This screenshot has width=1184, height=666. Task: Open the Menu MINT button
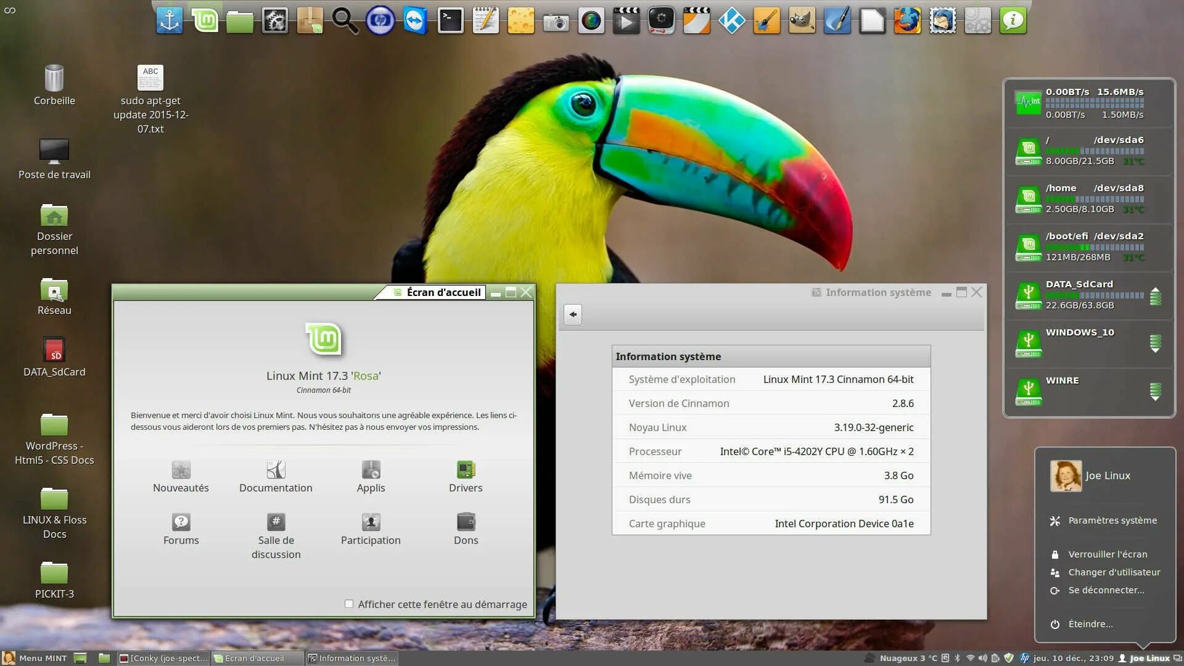[x=36, y=658]
